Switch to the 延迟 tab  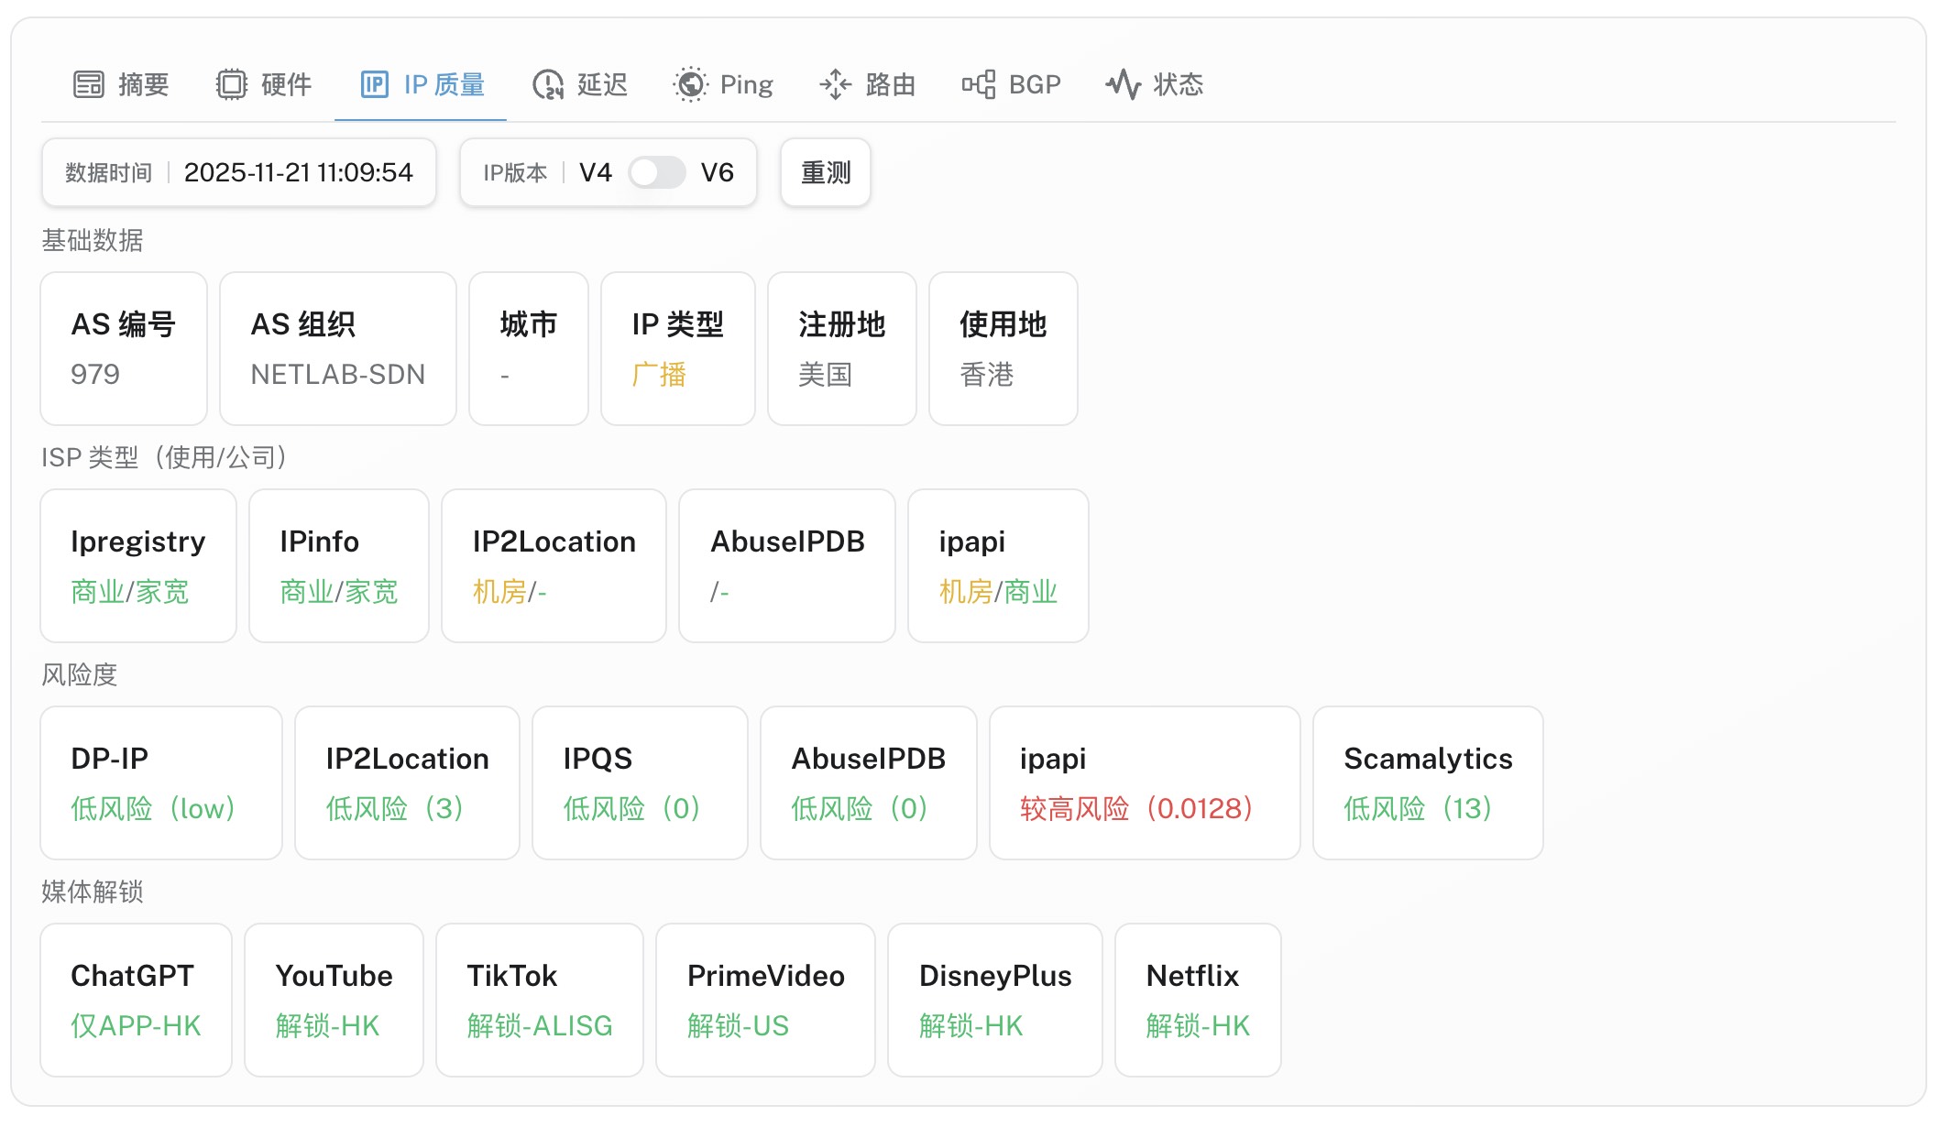(x=601, y=84)
